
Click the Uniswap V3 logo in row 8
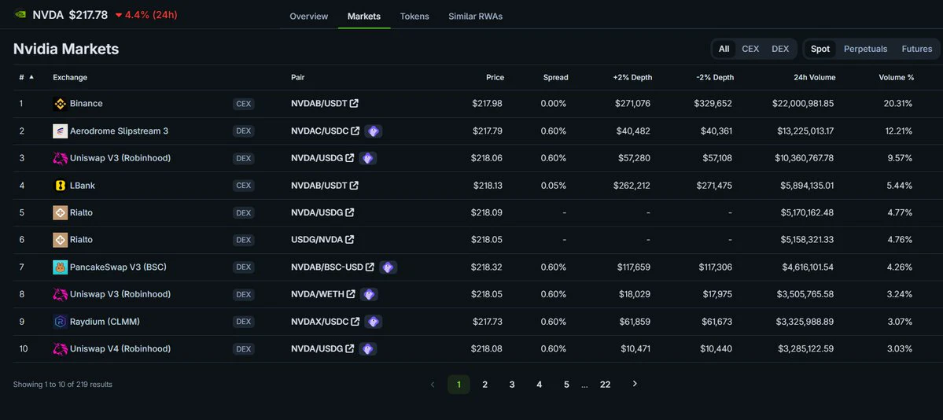pyautogui.click(x=60, y=294)
